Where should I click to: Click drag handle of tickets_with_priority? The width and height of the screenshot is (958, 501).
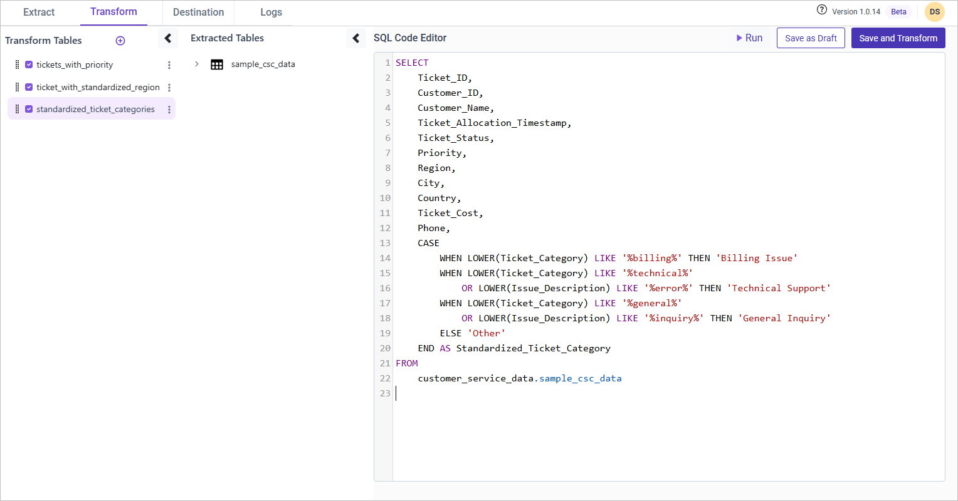pos(17,65)
